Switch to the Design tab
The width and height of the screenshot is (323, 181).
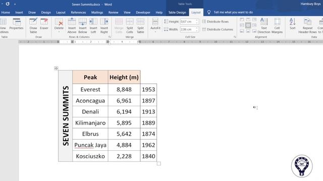tap(46, 12)
